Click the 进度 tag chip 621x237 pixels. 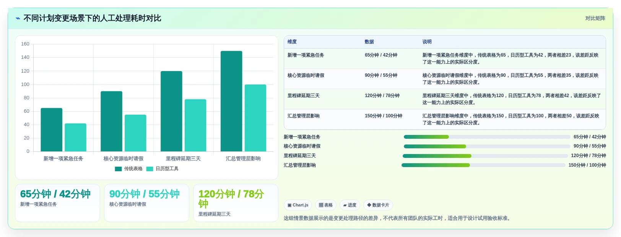tap(350, 205)
